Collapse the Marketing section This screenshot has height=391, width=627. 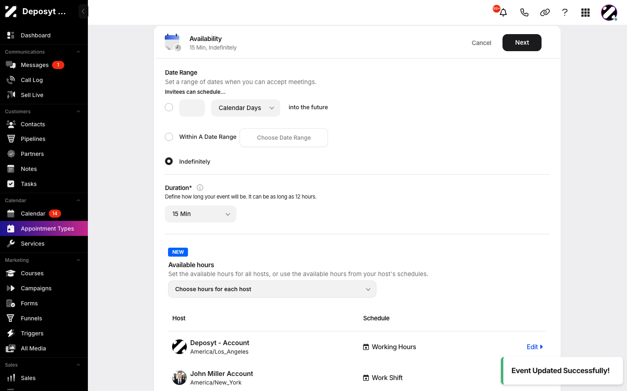79,260
